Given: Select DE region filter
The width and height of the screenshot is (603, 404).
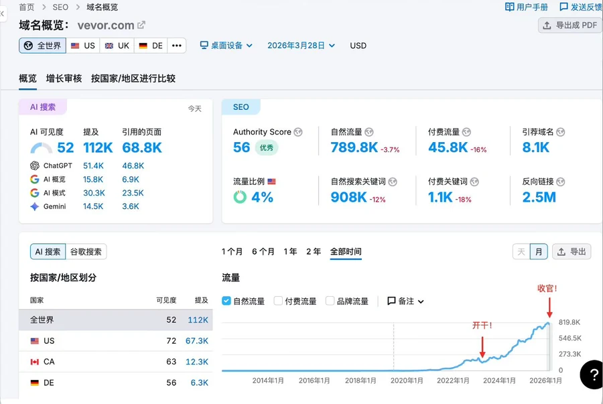Looking at the screenshot, I should coord(151,46).
